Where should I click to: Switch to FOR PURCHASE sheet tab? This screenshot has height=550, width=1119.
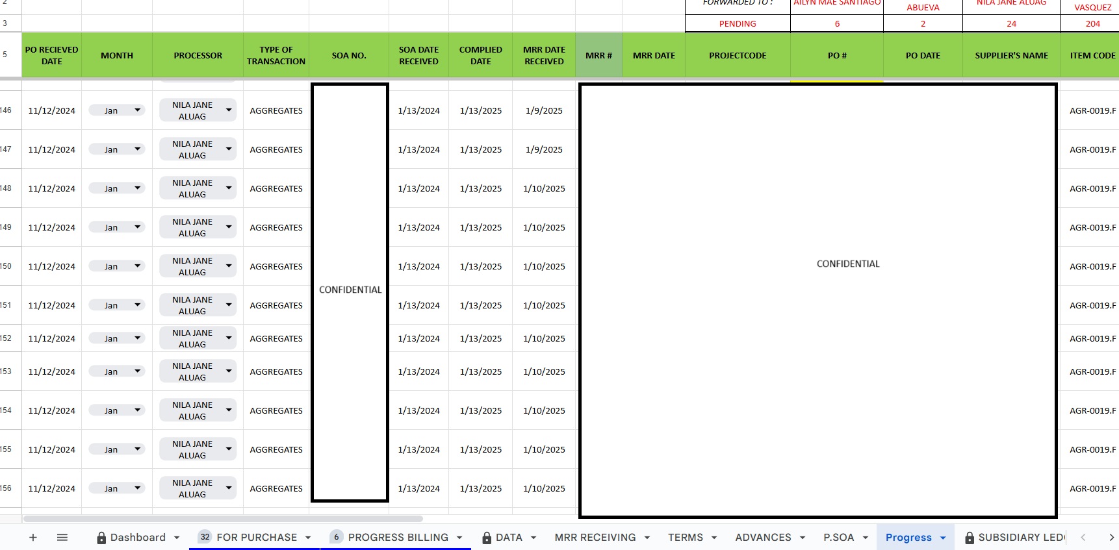[257, 537]
